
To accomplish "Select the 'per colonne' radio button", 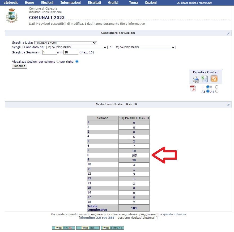I will point(58,61).
